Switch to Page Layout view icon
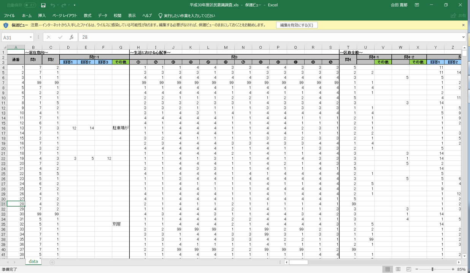Screen dimensions: 470x273 coord(398,269)
